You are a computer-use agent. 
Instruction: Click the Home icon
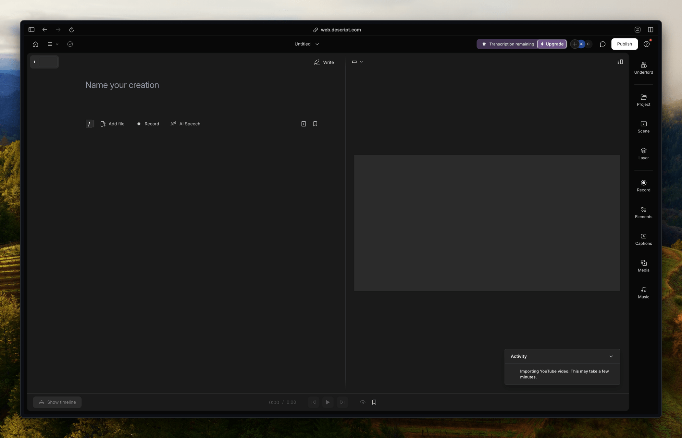pos(35,44)
